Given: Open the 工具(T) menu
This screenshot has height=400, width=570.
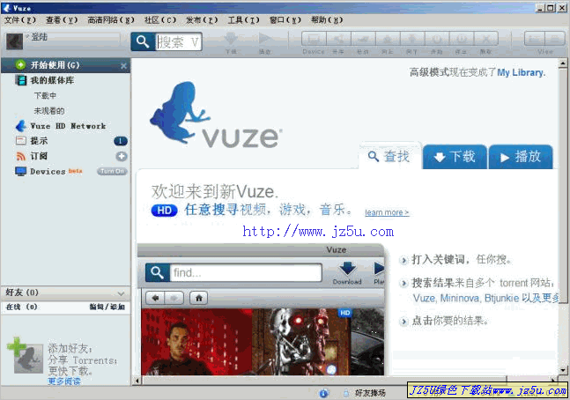Looking at the screenshot, I should [243, 20].
